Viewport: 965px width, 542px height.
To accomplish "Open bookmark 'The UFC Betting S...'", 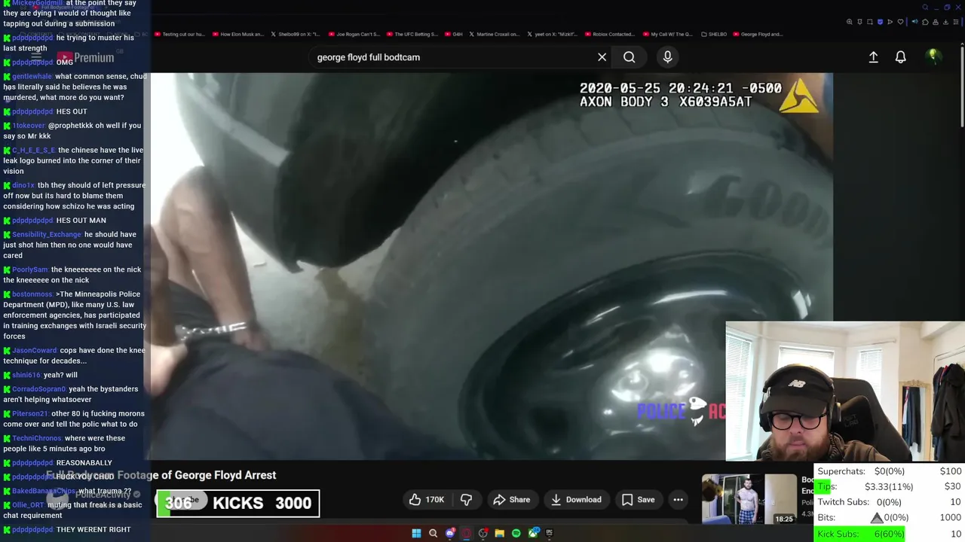I will [412, 34].
